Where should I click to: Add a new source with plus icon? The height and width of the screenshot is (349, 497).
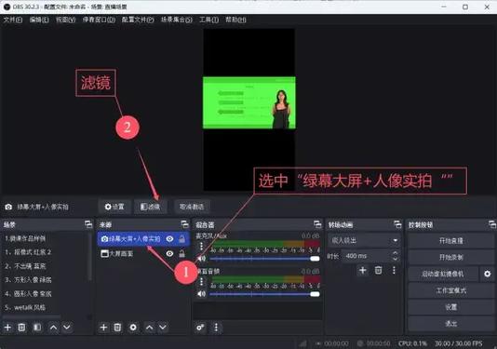[x=103, y=327]
